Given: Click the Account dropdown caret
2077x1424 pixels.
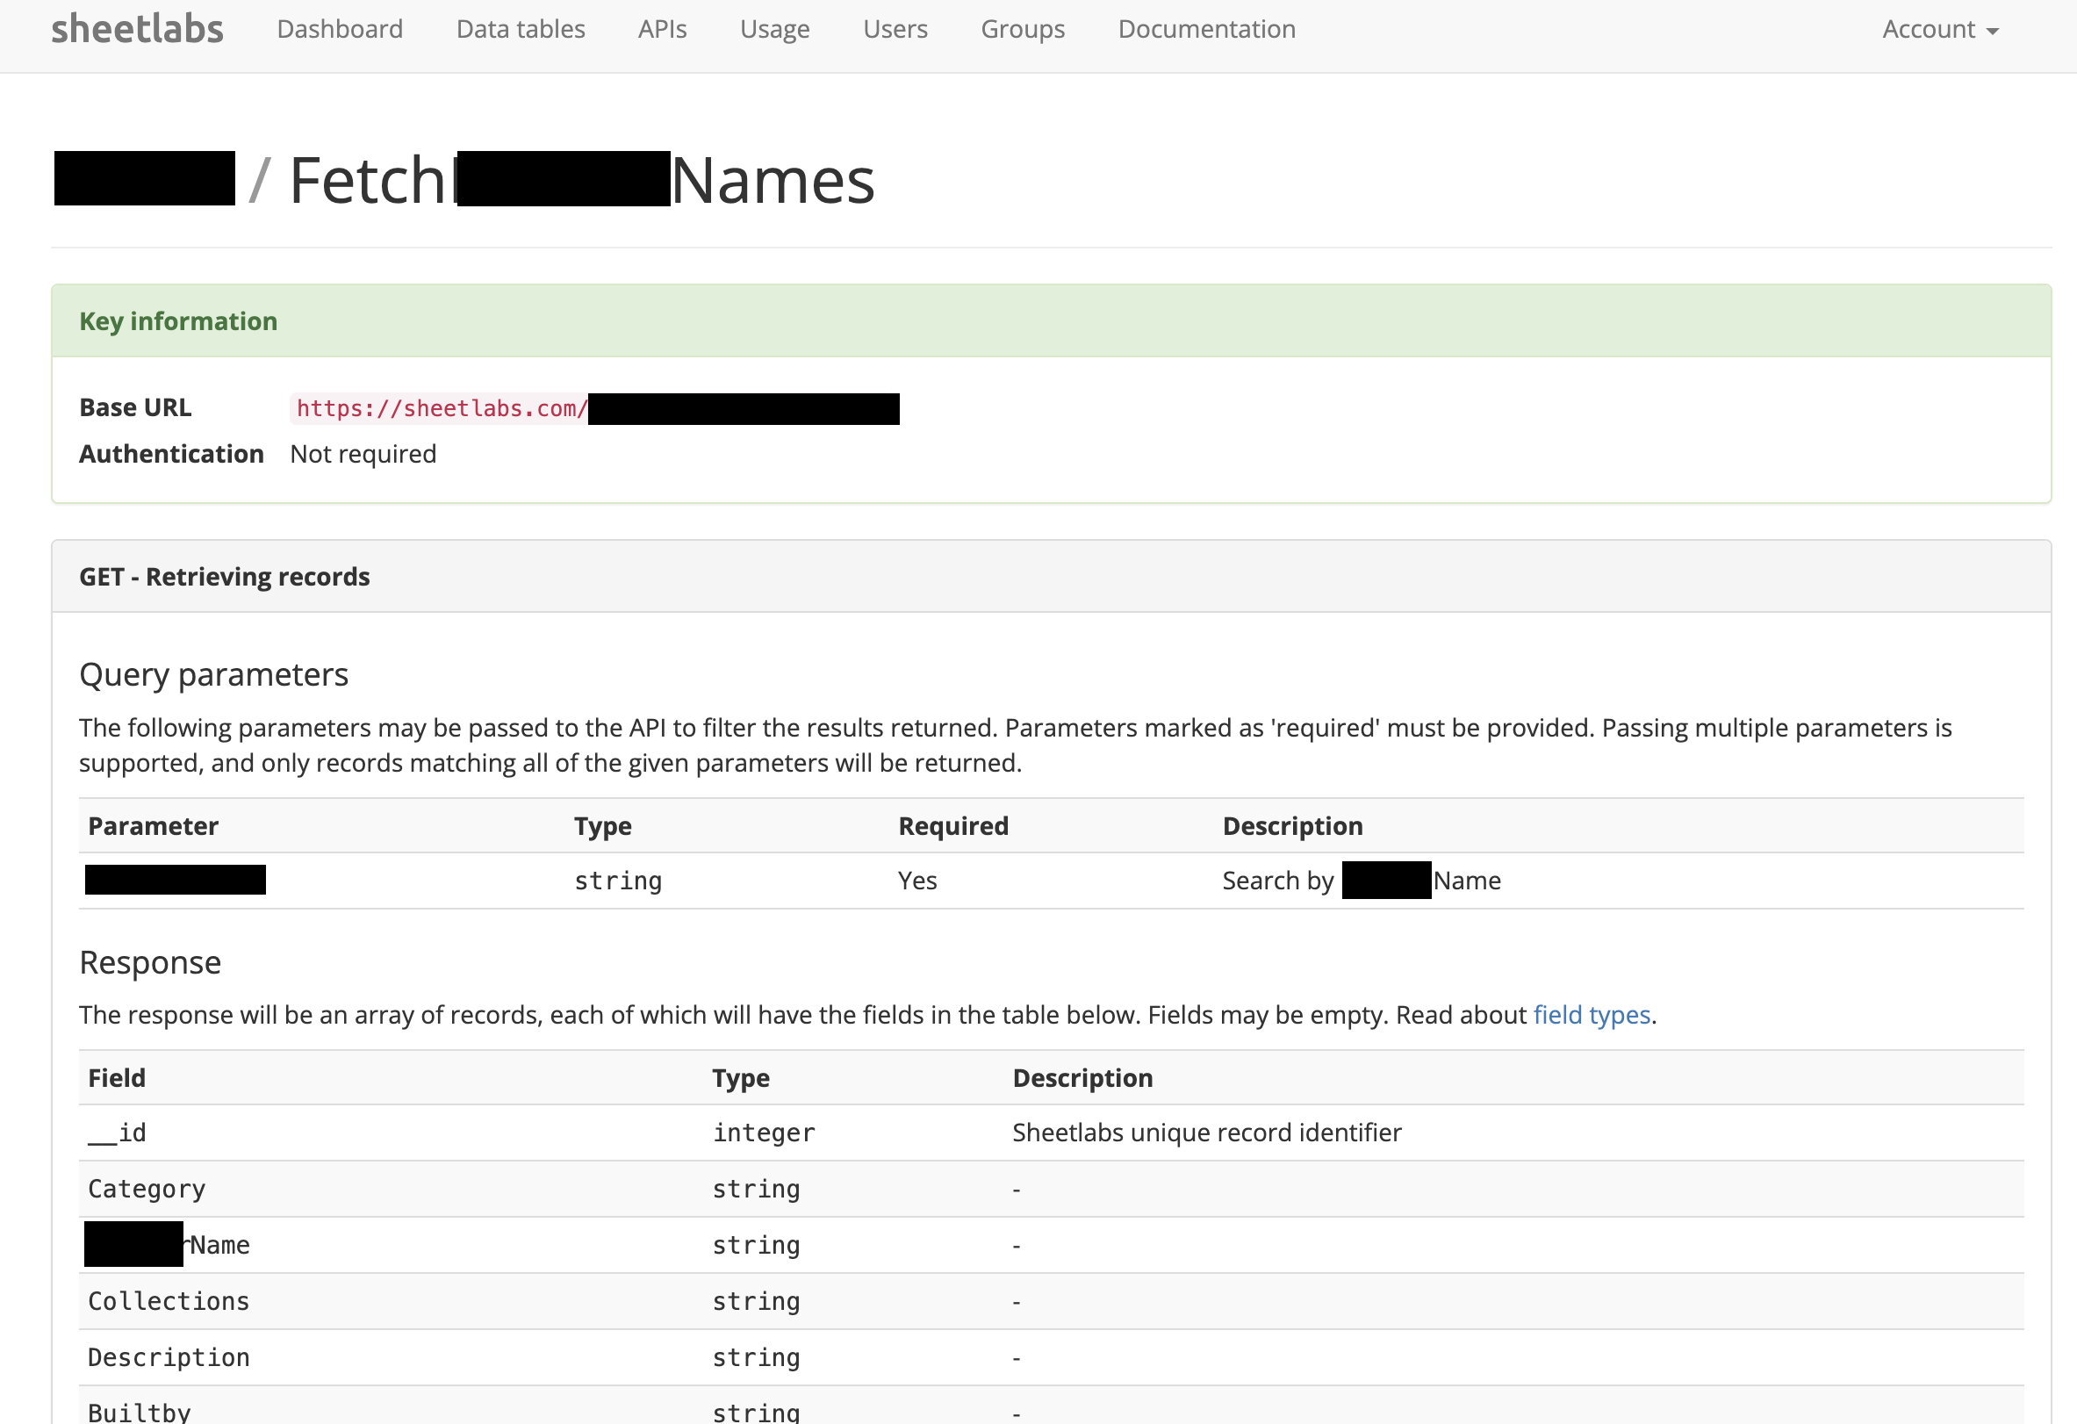Looking at the screenshot, I should (x=1992, y=32).
